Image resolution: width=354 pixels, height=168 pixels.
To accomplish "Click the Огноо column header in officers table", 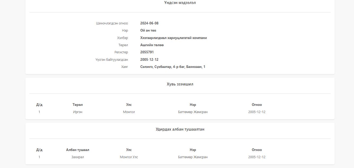I will (x=257, y=150).
